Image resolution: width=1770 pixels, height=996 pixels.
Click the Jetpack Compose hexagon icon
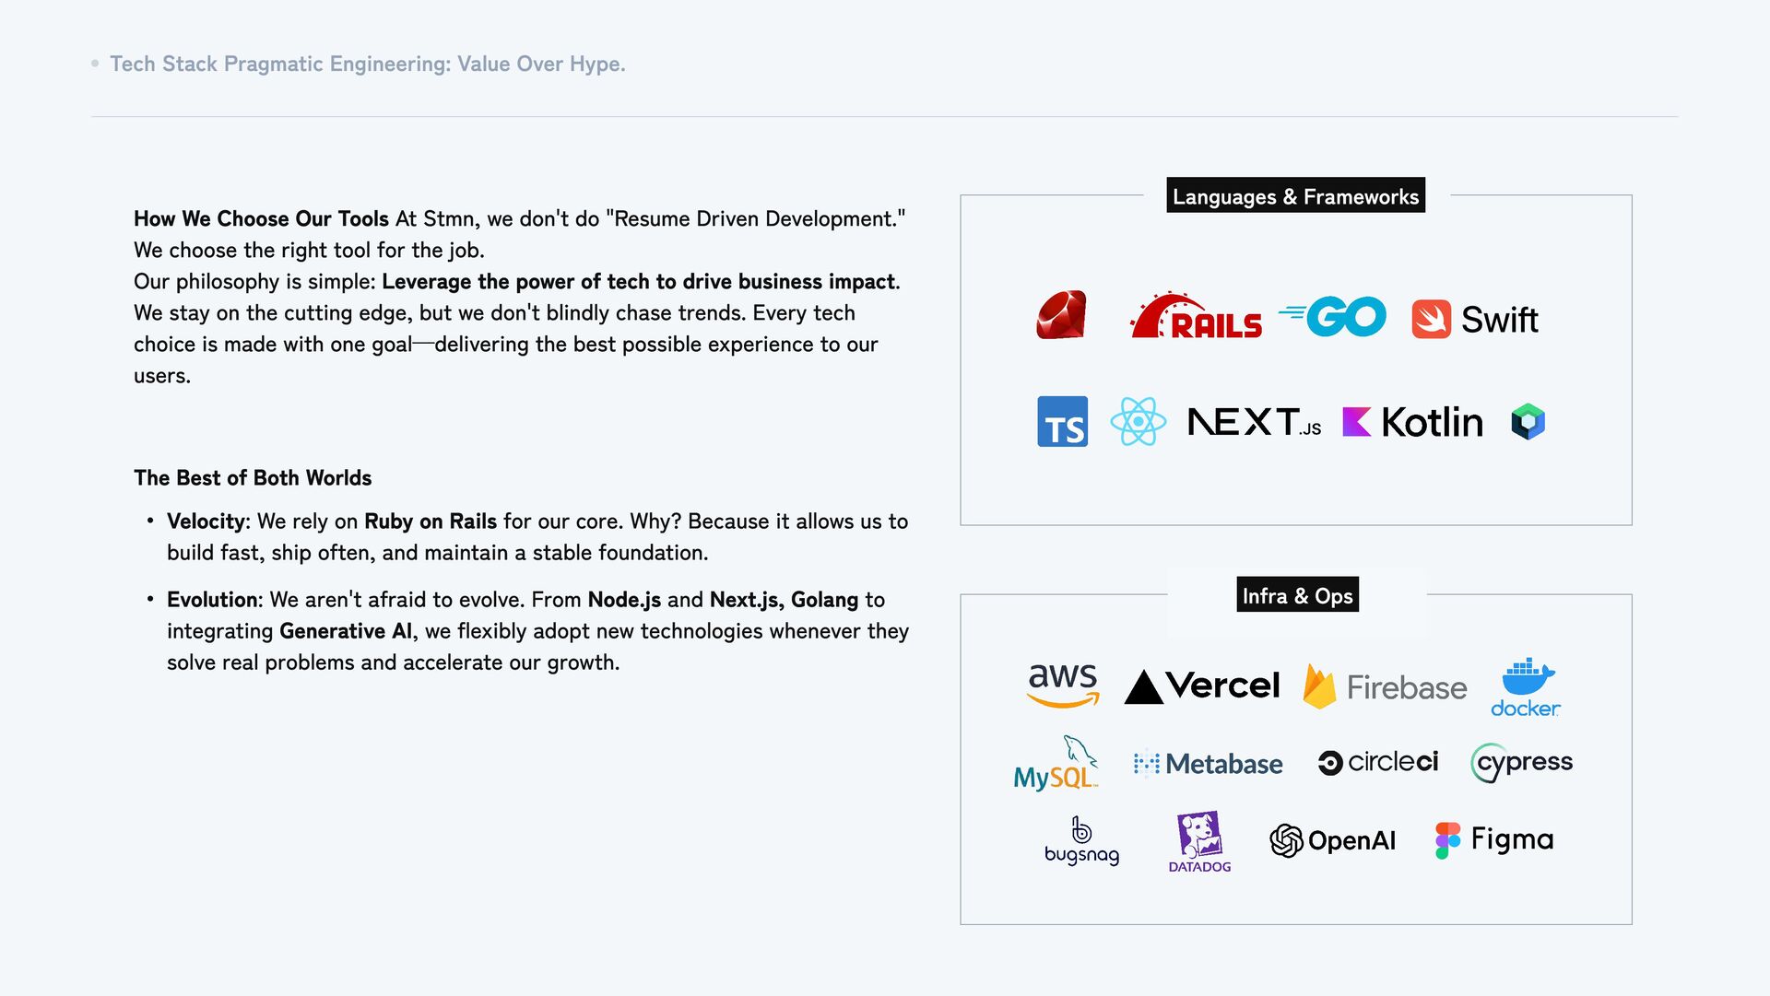1528,422
